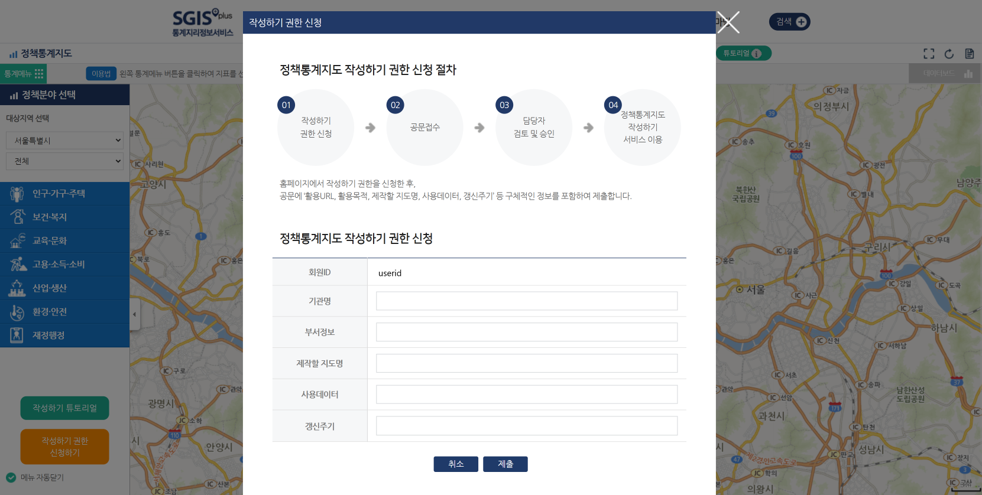
Task: Click the document report icon
Action: click(970, 54)
